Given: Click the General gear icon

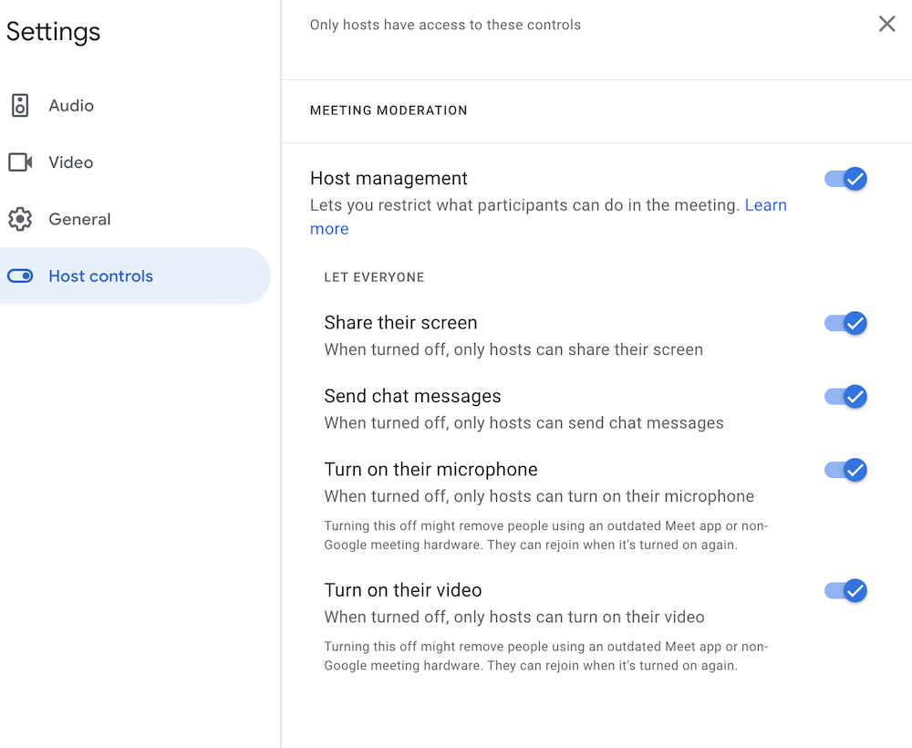Looking at the screenshot, I should [20, 219].
